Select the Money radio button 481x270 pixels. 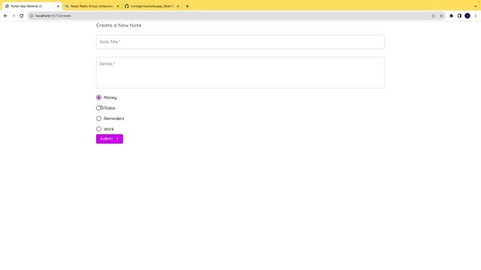[x=98, y=97]
